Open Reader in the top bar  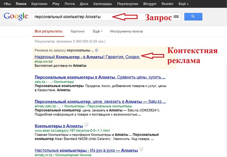167,4
